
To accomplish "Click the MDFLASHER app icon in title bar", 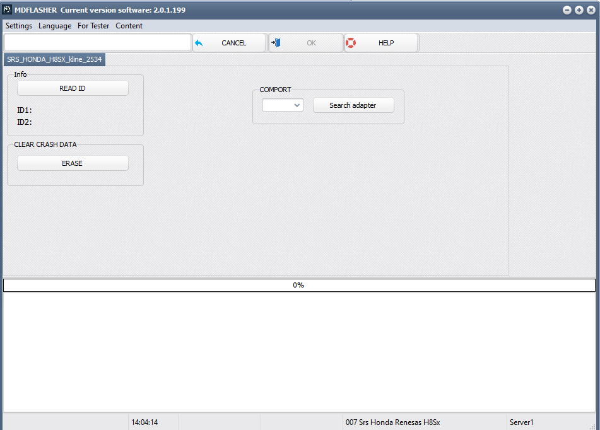I will (7, 10).
